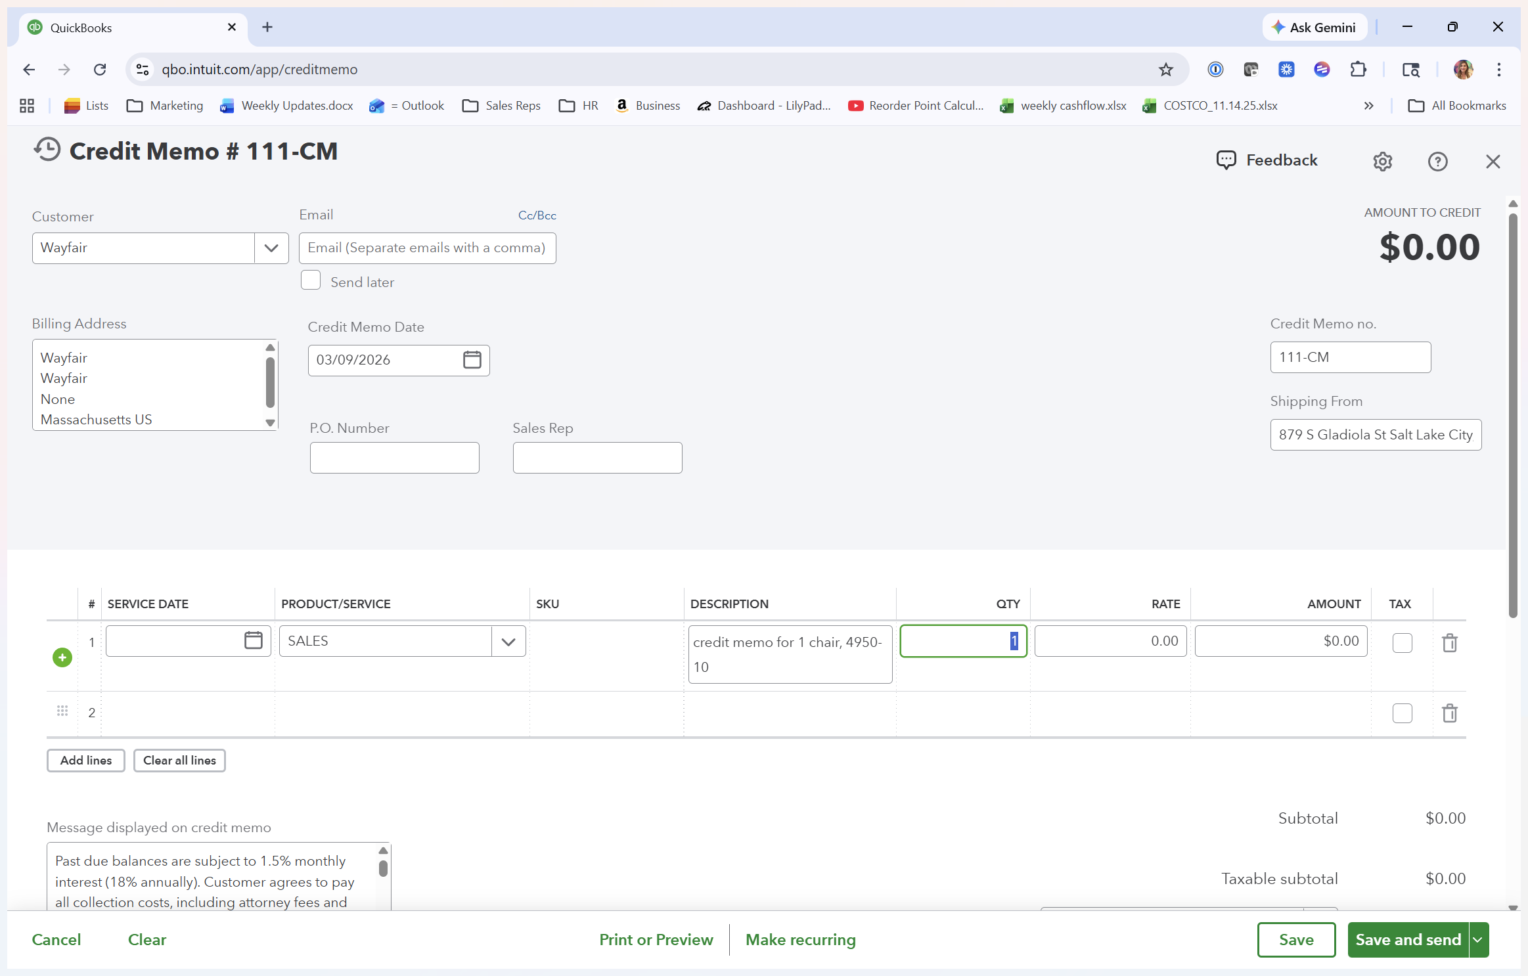Open the settings gear icon
Image resolution: width=1528 pixels, height=976 pixels.
tap(1382, 162)
